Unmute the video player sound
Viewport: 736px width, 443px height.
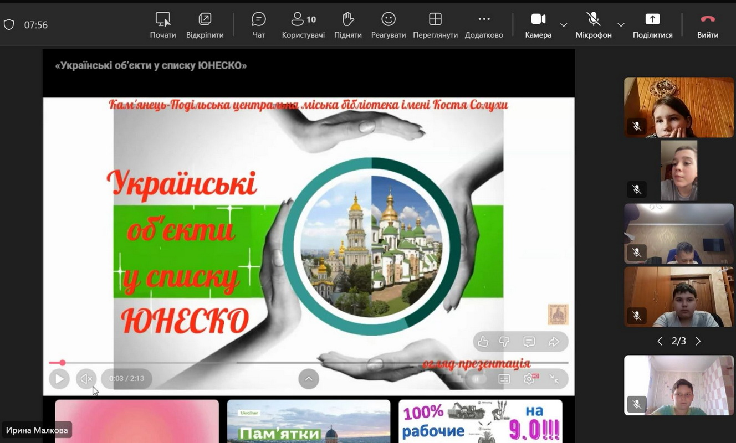pyautogui.click(x=86, y=379)
